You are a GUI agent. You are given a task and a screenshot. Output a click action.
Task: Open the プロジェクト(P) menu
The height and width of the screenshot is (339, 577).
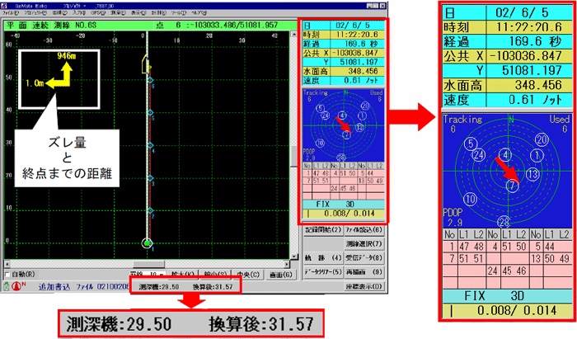(x=35, y=13)
